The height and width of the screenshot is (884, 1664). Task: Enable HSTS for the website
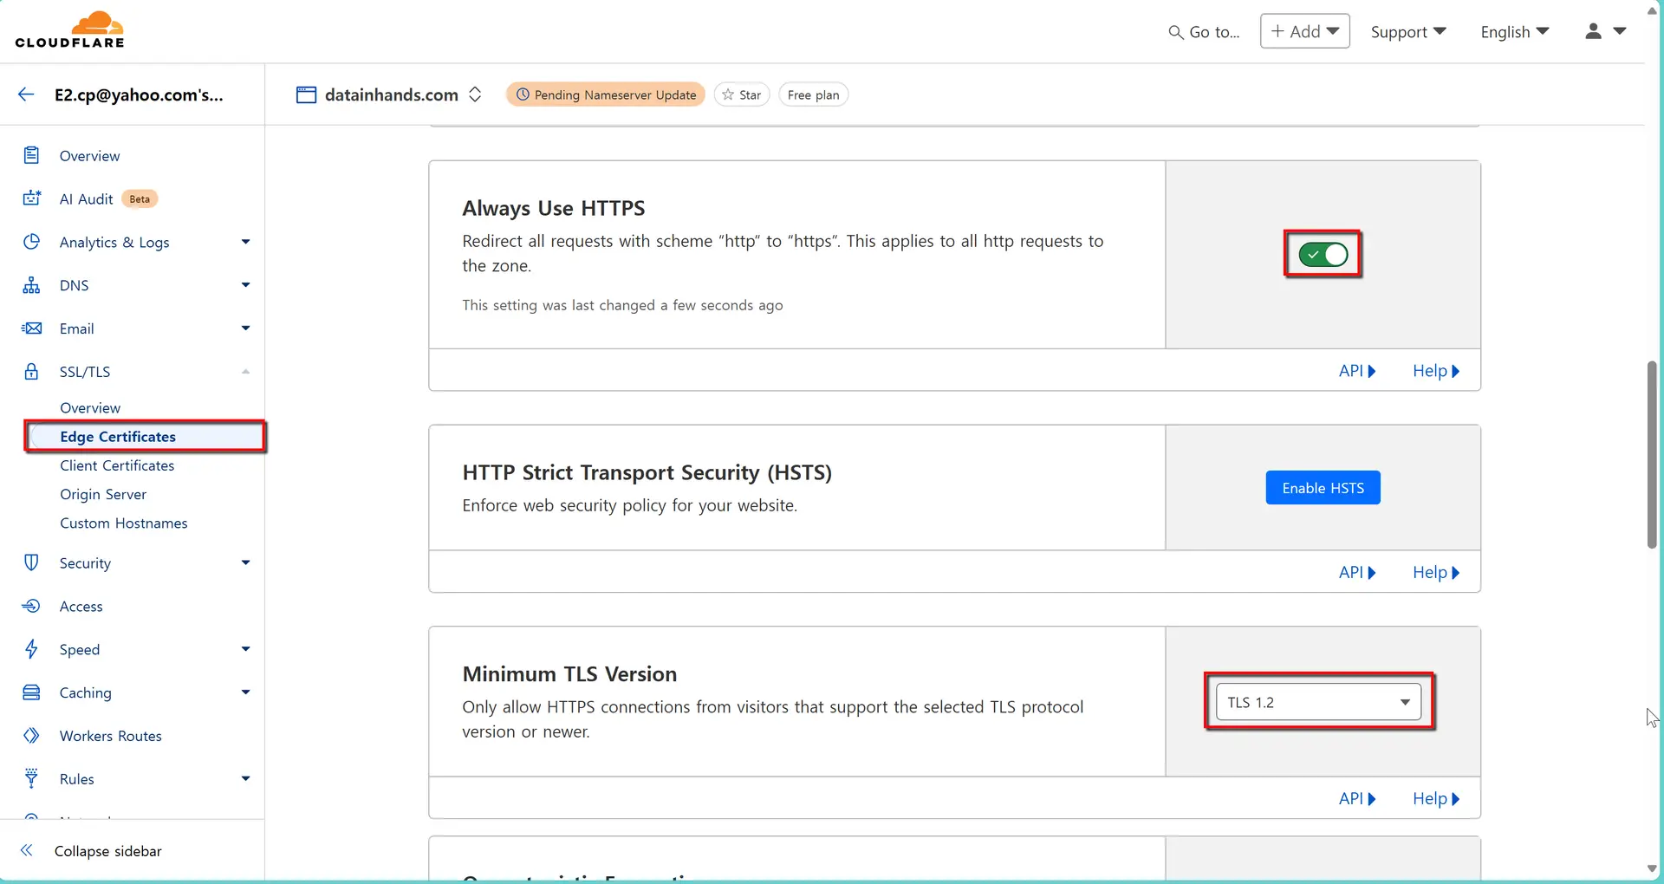[x=1323, y=487]
